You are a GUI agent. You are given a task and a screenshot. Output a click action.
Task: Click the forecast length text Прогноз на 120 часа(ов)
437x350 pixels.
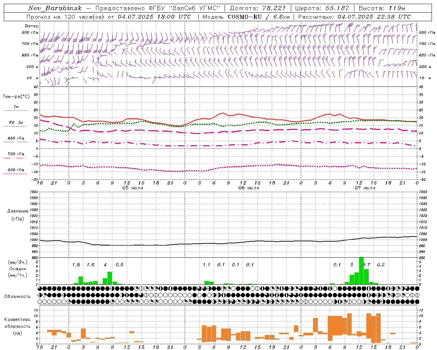coord(66,17)
